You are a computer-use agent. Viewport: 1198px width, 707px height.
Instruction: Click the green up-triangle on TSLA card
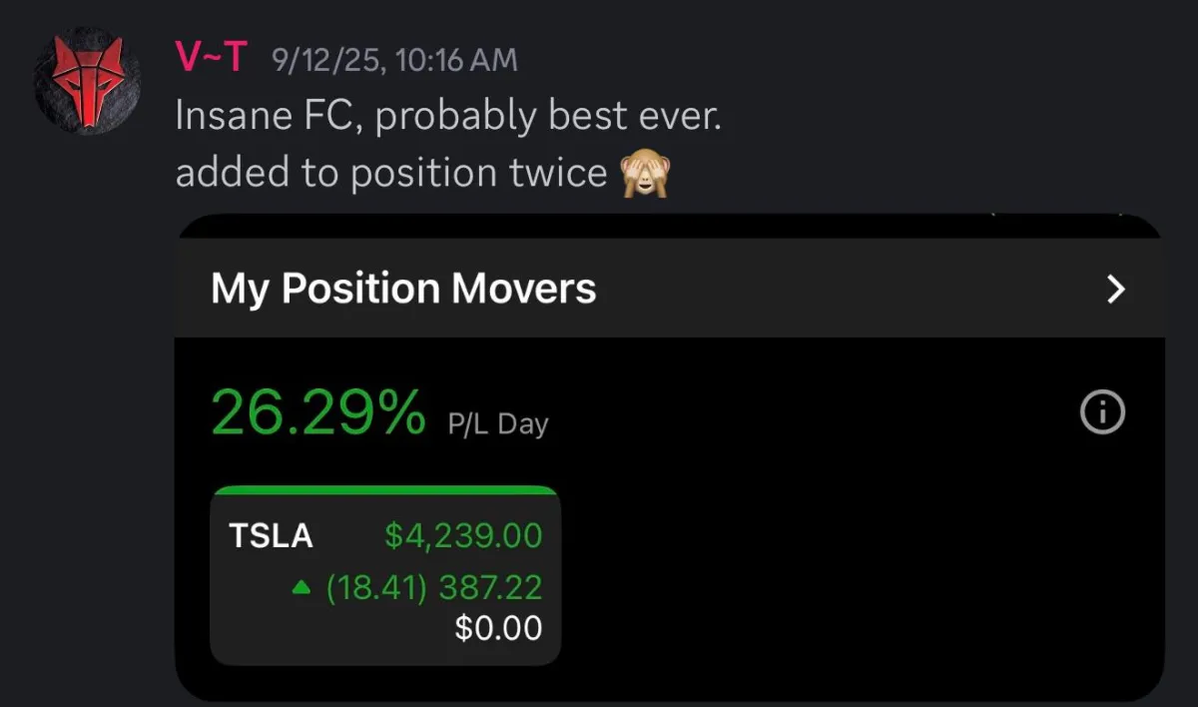pos(301,588)
